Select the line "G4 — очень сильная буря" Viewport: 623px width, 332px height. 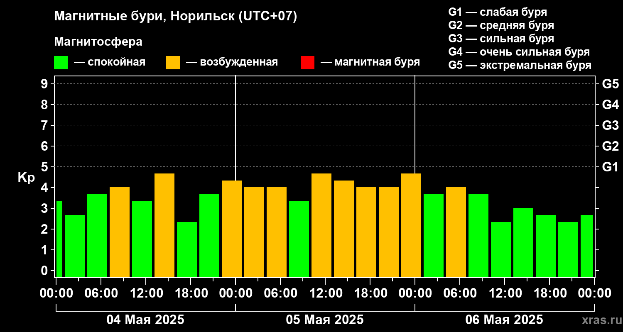tap(519, 52)
